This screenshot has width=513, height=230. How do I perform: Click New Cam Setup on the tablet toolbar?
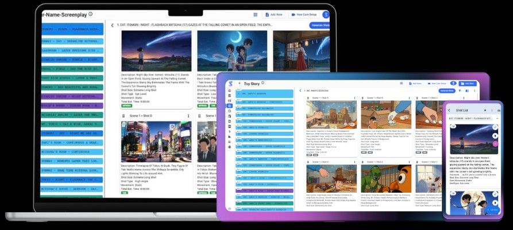(437, 84)
